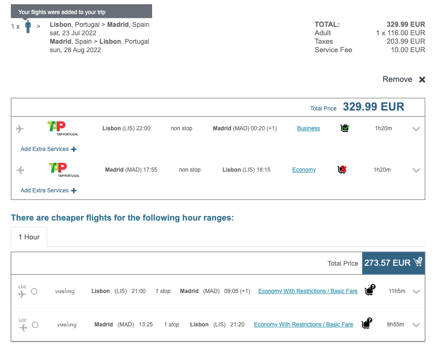This screenshot has width=445, height=357.
Task: Open the Business fare class link
Action: (308, 128)
